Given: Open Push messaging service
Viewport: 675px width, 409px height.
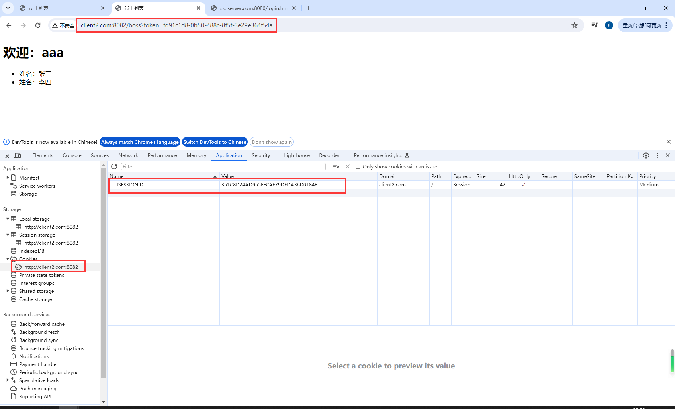Looking at the screenshot, I should 38,388.
